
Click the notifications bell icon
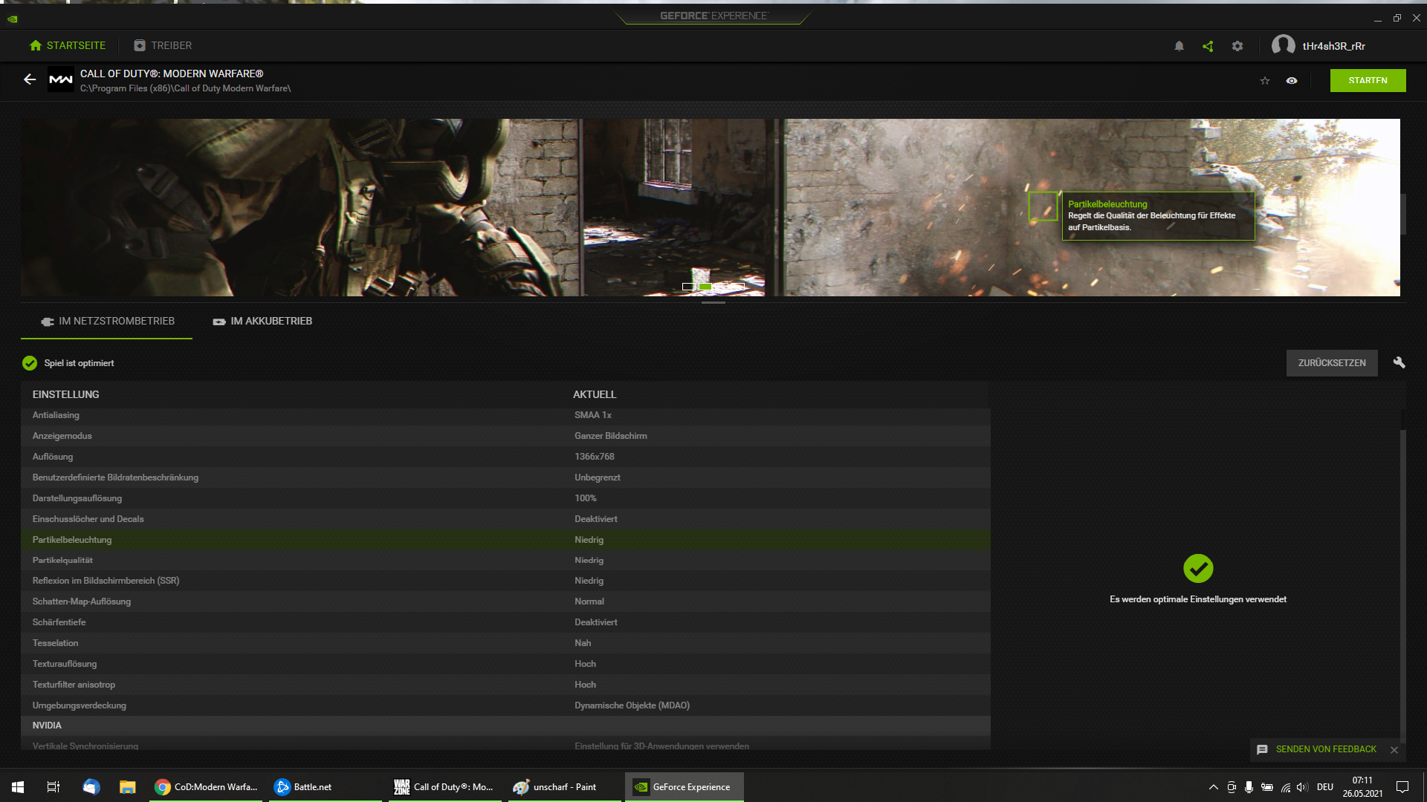coord(1179,46)
